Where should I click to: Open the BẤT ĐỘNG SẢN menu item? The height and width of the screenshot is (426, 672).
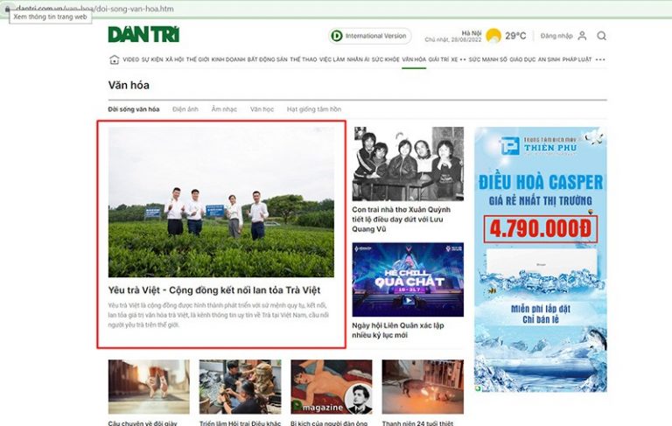(x=268, y=59)
